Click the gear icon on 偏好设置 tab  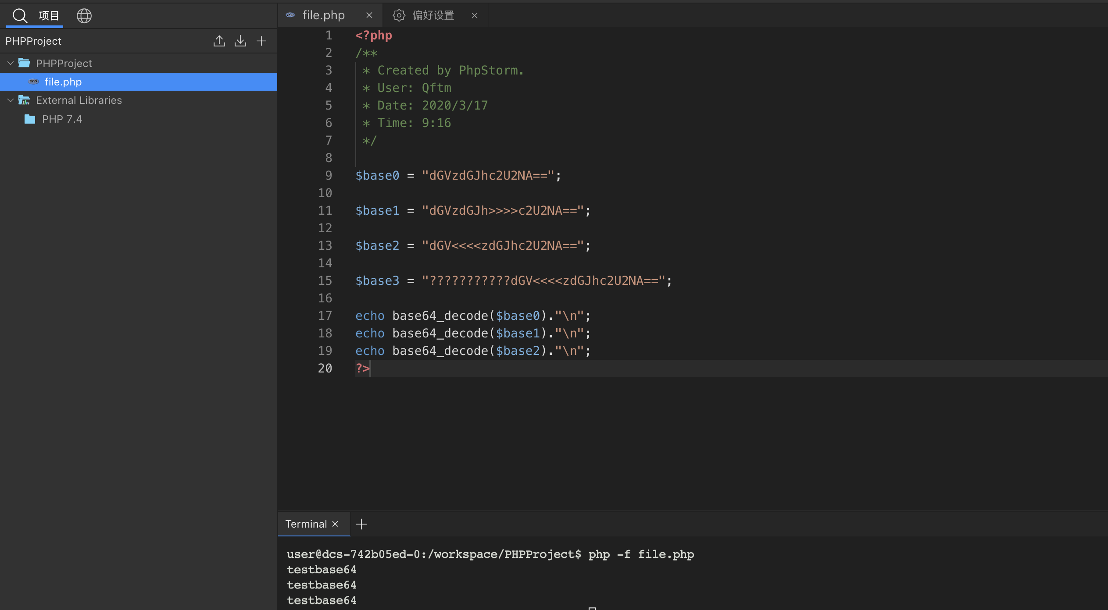(399, 15)
